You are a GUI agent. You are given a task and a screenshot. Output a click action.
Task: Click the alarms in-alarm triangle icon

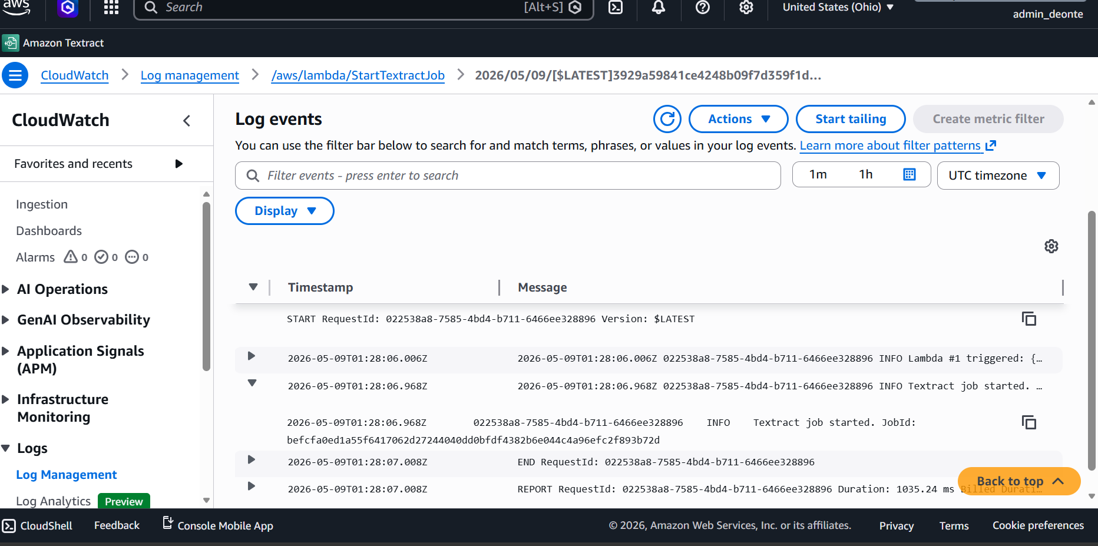click(71, 257)
